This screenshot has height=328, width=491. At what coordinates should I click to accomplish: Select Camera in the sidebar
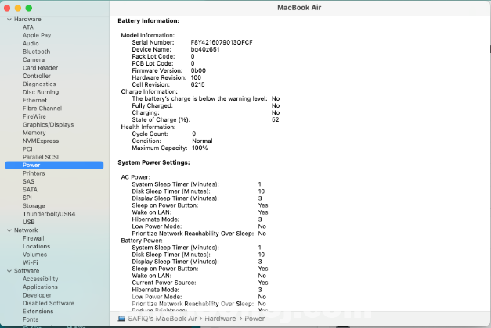[34, 59]
